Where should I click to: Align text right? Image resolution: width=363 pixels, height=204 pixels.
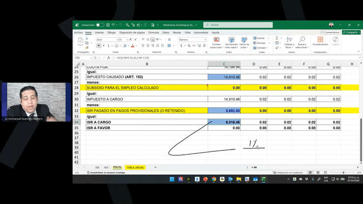153,46
